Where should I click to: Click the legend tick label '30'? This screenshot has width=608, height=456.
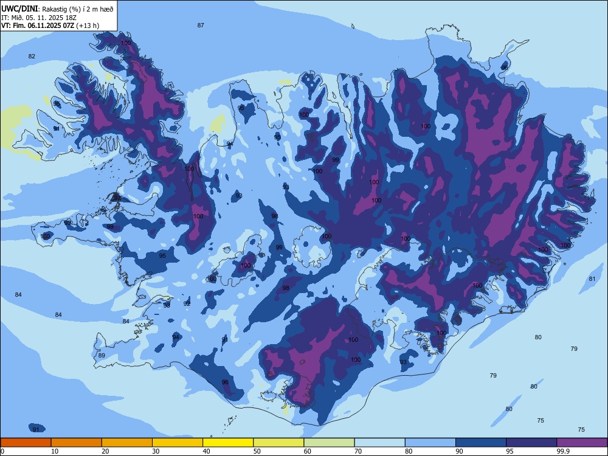pos(156,451)
